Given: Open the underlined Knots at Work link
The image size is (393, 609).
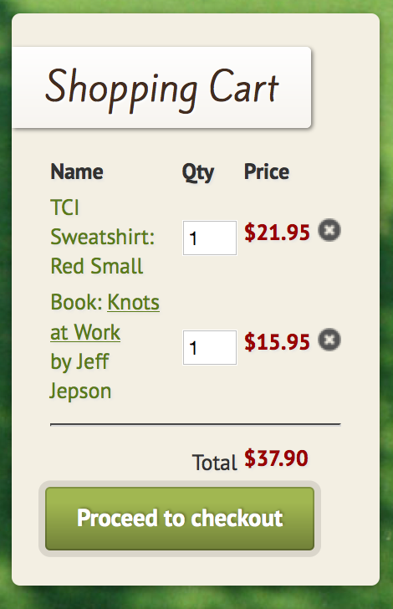Looking at the screenshot, I should coord(105,317).
